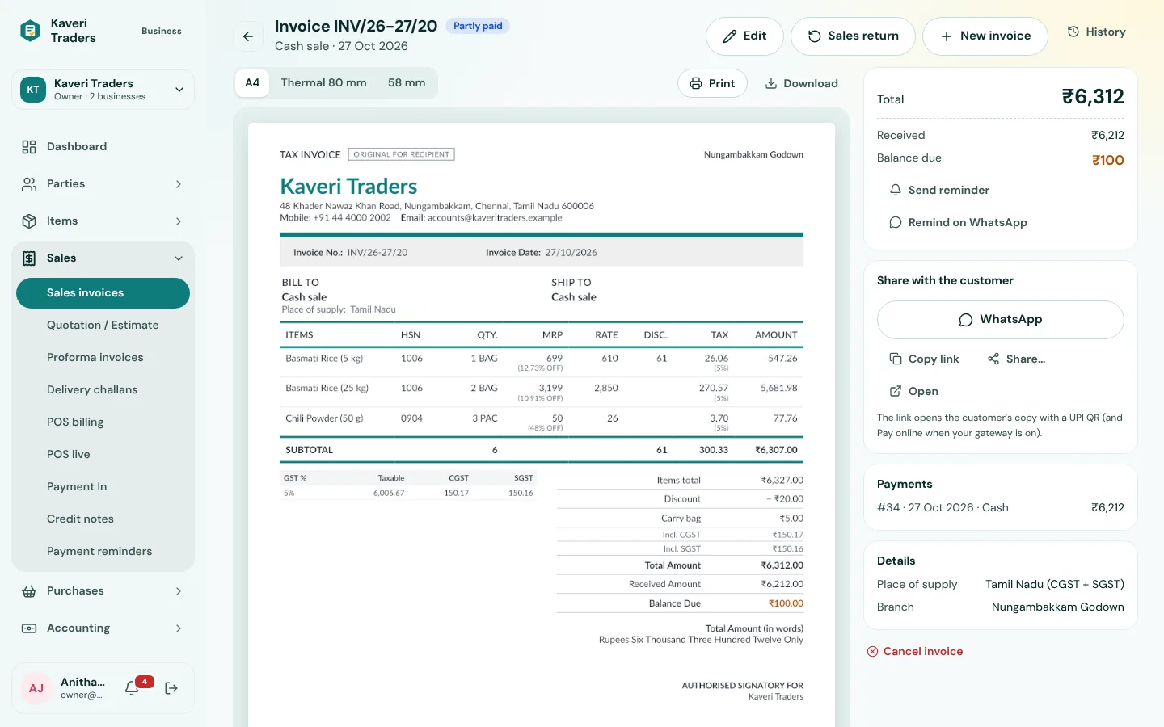This screenshot has width=1164, height=727.
Task: Open the customer's copy link
Action: 914,391
